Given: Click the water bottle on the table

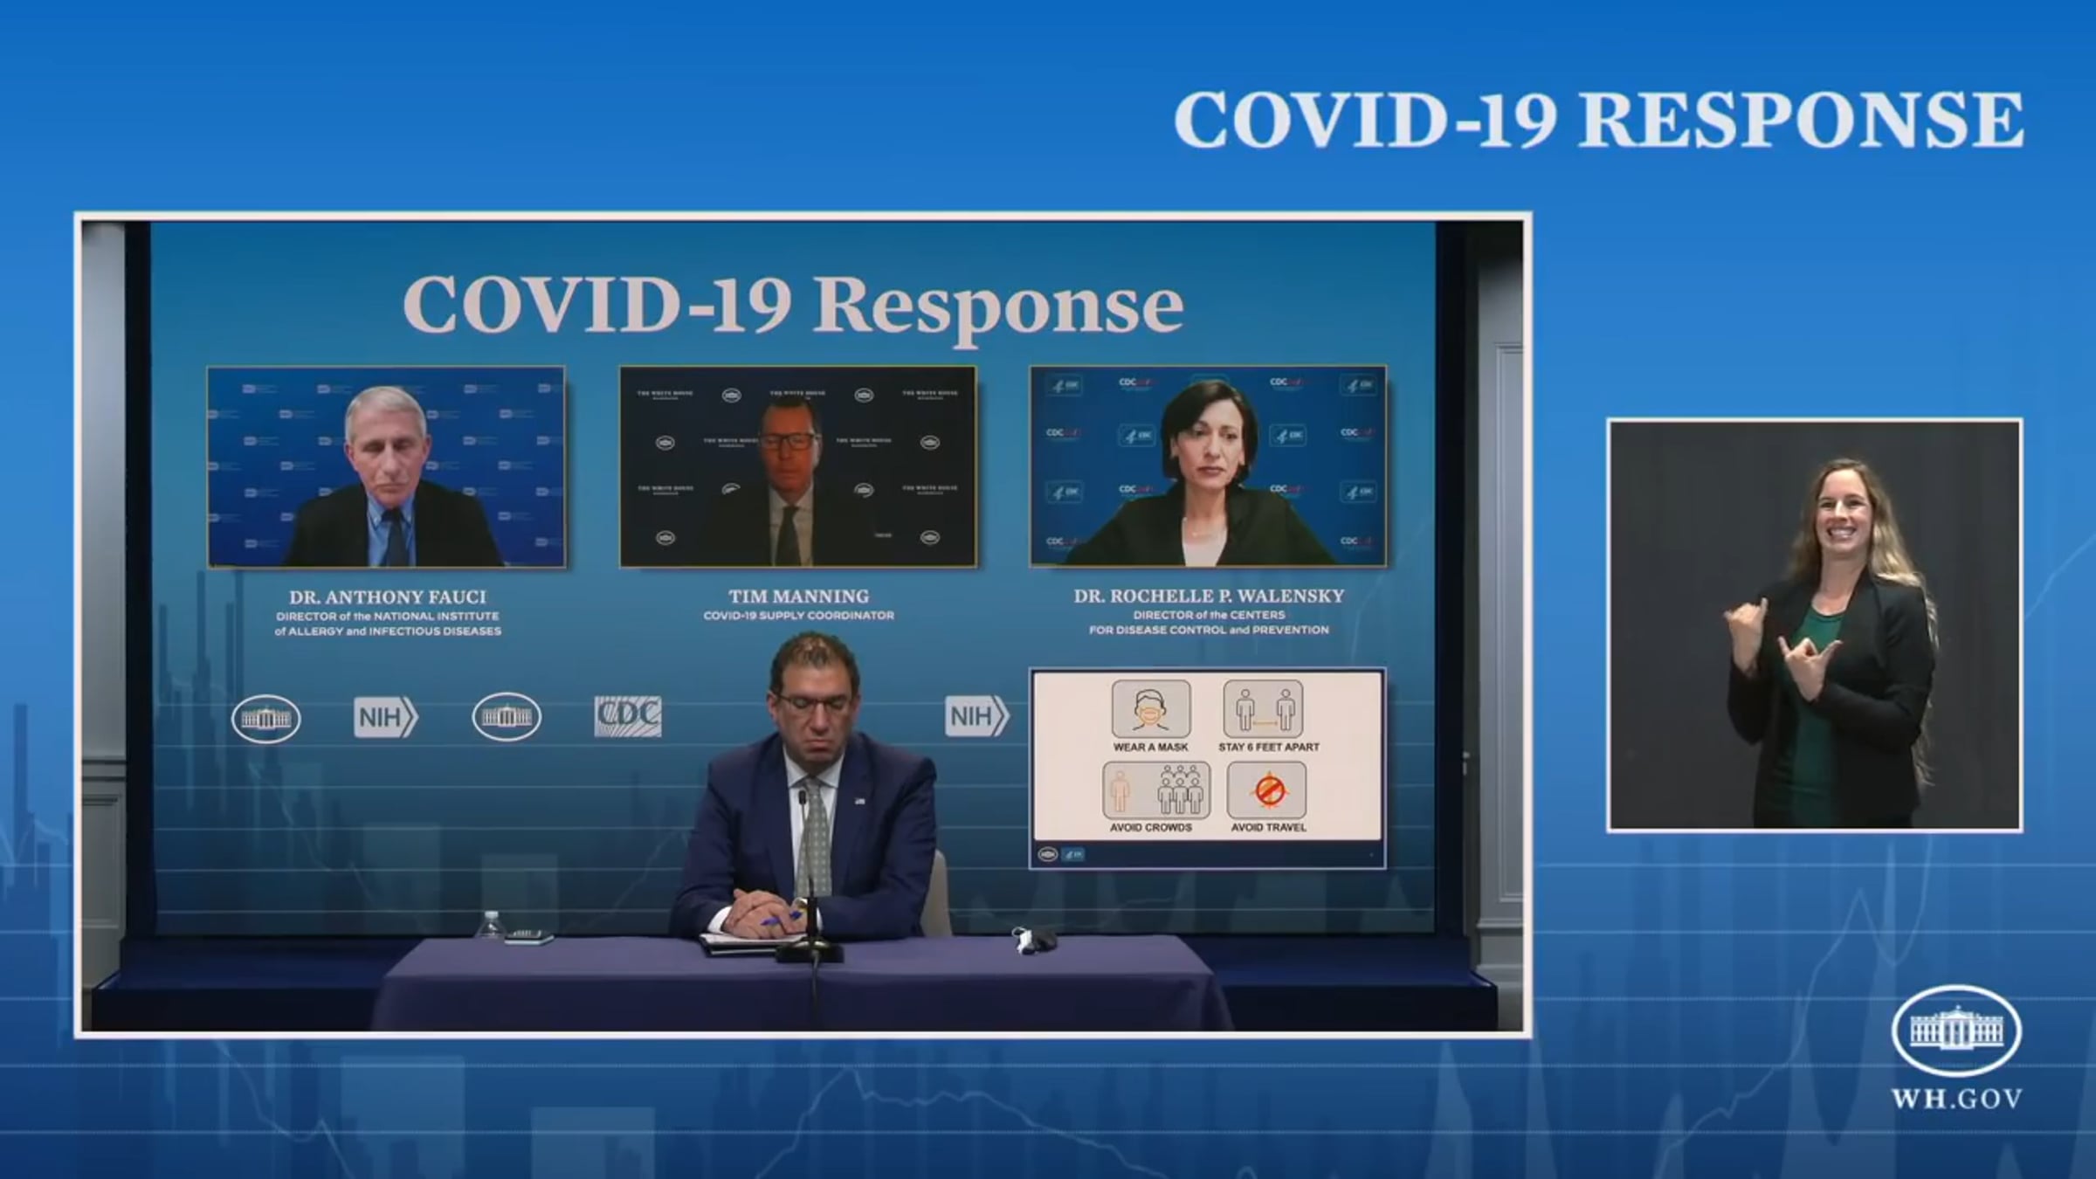Looking at the screenshot, I should pyautogui.click(x=492, y=925).
